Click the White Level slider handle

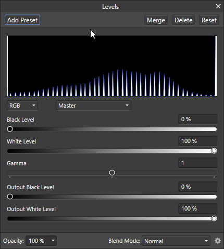point(214,151)
